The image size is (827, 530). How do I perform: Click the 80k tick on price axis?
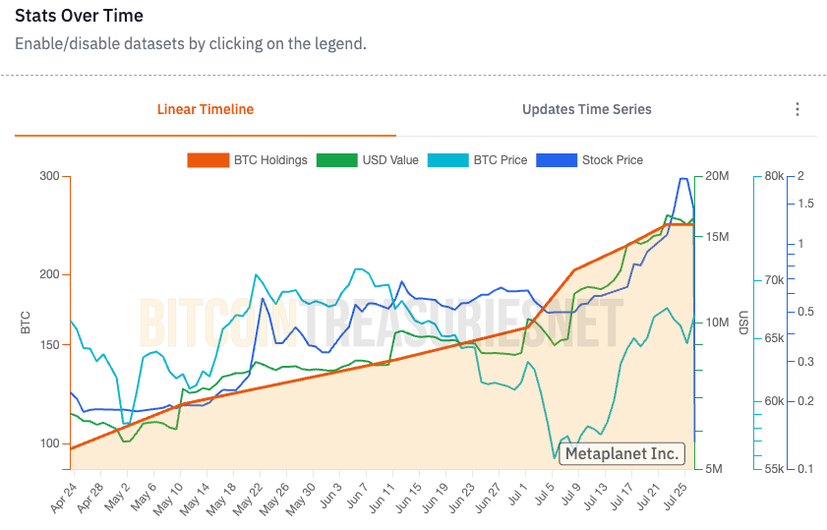pyautogui.click(x=774, y=176)
